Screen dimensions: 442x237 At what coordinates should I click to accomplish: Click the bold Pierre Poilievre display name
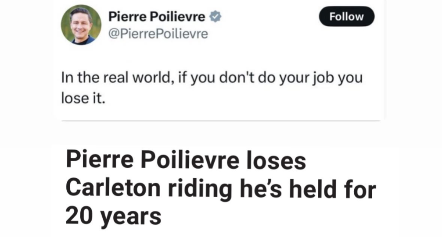pyautogui.click(x=156, y=17)
